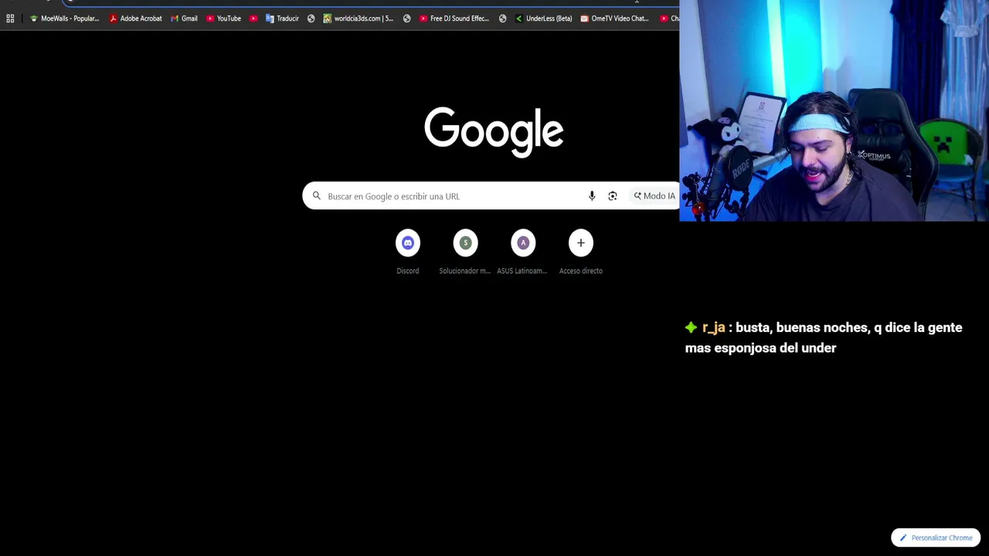
Task: Click the globe bookmark before Free DJ Sound
Action: [406, 19]
